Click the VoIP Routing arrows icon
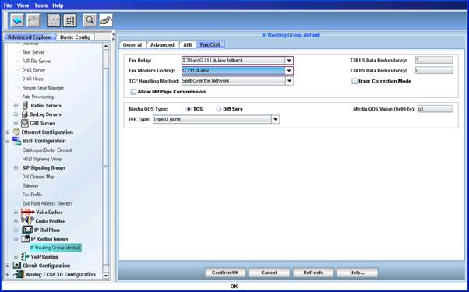This screenshot has width=469, height=292. coord(26,256)
